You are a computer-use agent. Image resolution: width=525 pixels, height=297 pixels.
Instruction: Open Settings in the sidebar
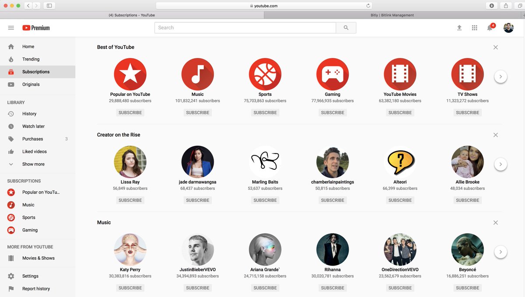pos(38,276)
